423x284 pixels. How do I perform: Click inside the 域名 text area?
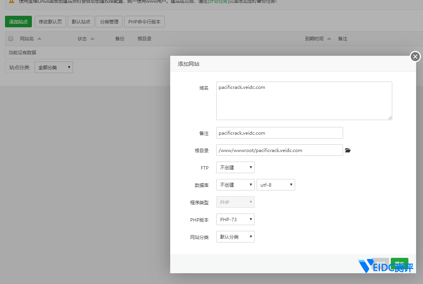[304, 101]
